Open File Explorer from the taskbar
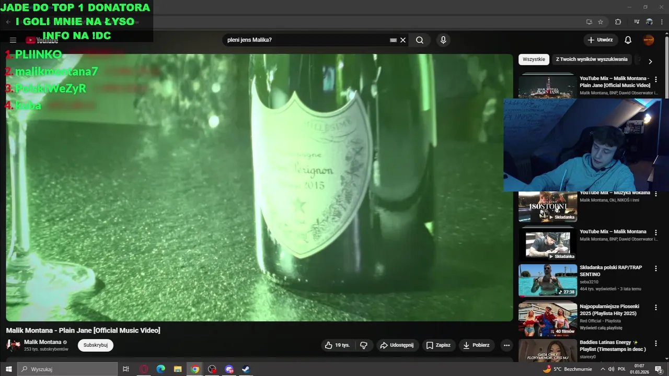669x376 pixels. point(178,369)
